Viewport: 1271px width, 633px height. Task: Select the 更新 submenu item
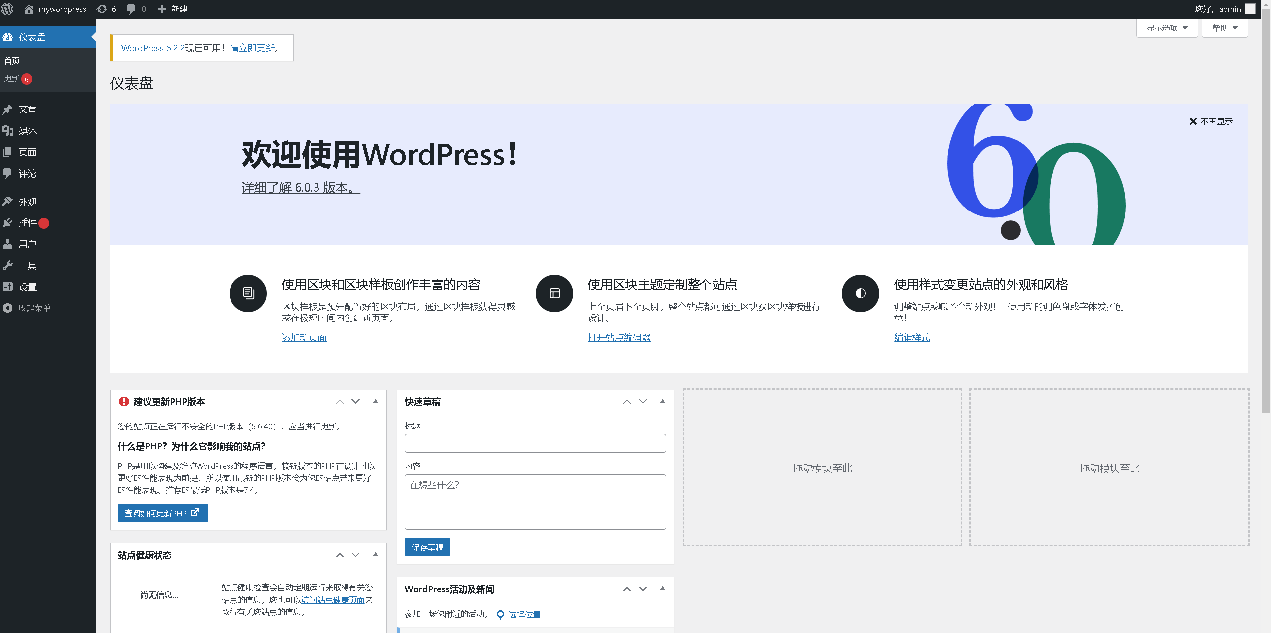click(x=12, y=79)
